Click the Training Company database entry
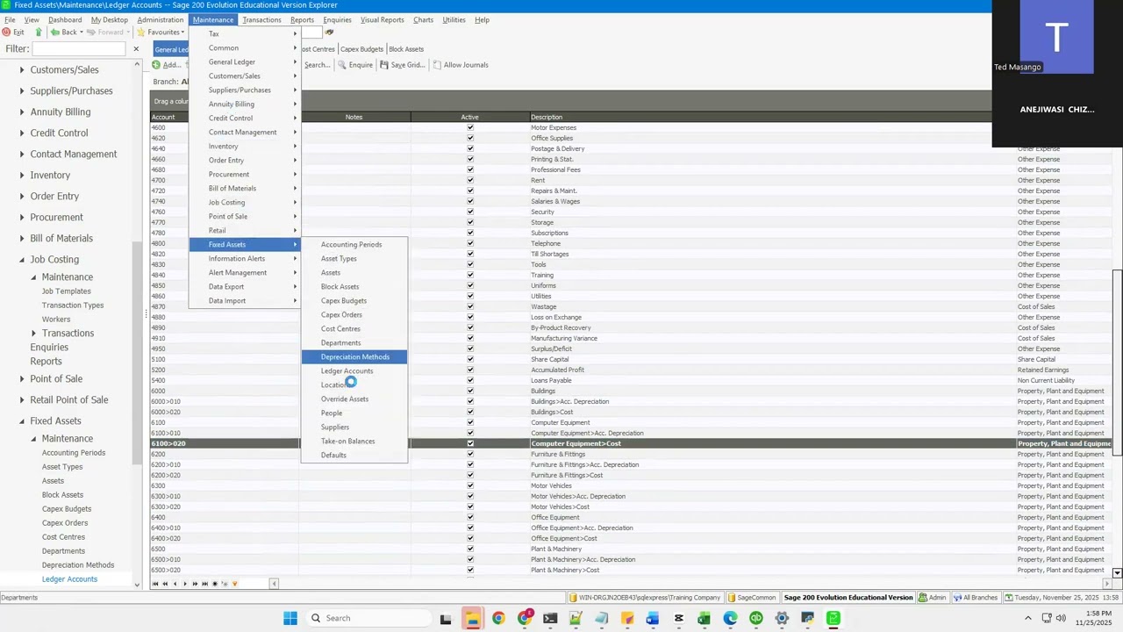The image size is (1123, 632). 644,598
